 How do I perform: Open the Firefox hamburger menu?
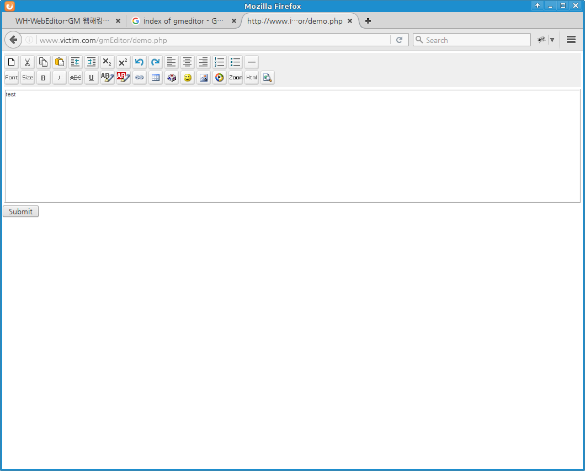click(x=571, y=40)
